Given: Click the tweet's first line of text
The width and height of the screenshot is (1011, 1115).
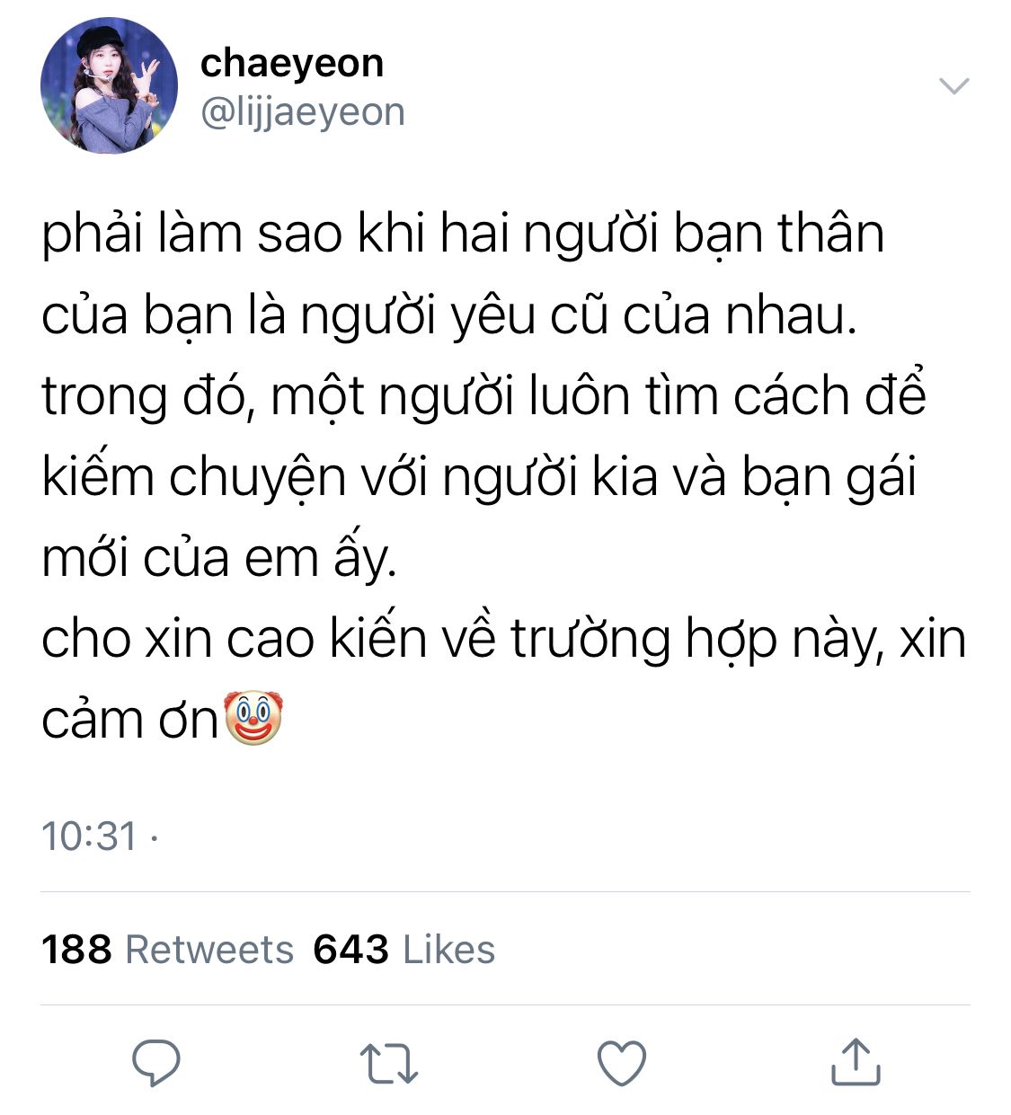Looking at the screenshot, I should [463, 235].
